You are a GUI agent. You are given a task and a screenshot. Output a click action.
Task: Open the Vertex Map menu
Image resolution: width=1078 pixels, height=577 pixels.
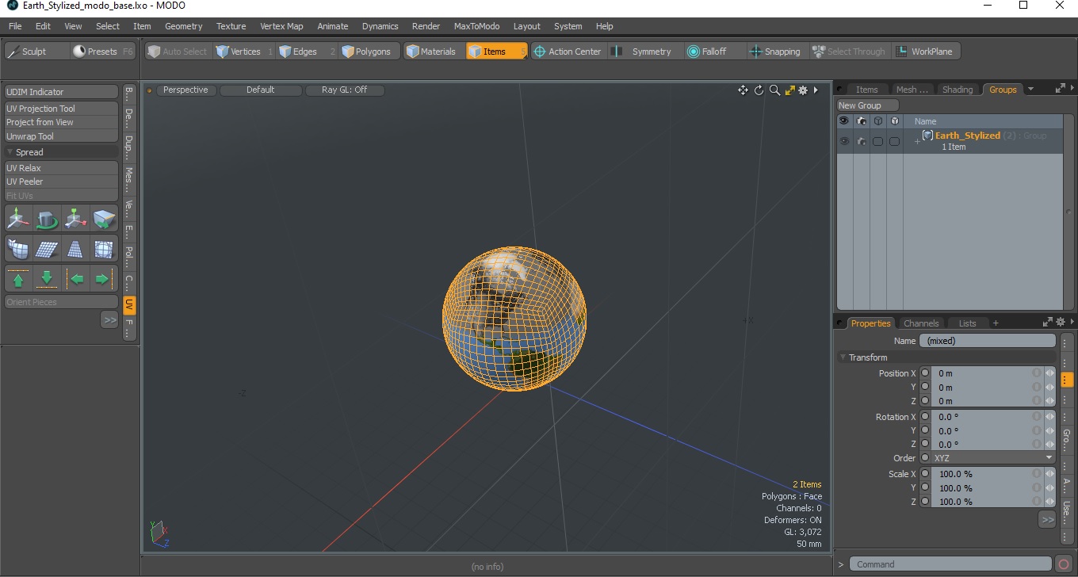281,26
